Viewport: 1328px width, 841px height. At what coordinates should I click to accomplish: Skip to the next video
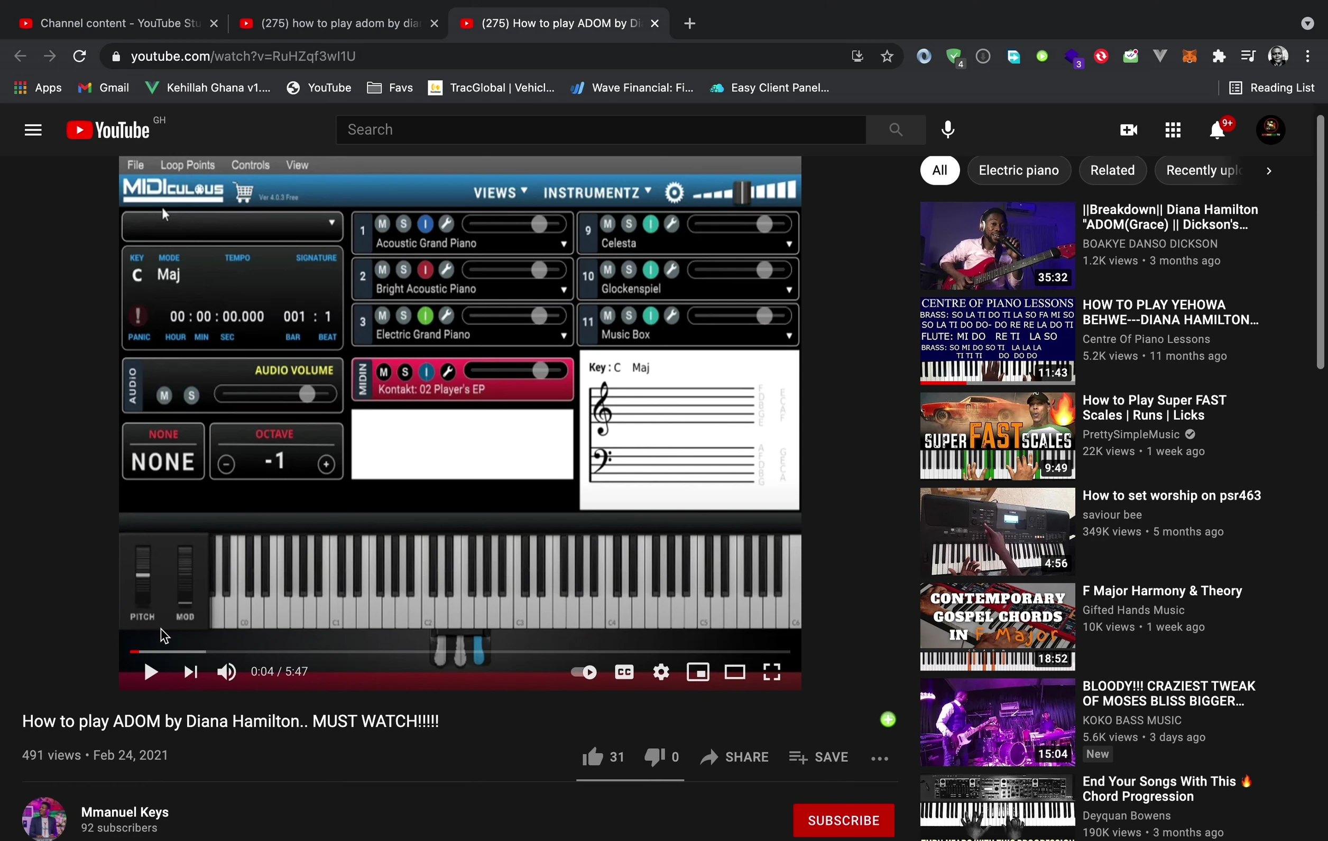click(190, 672)
